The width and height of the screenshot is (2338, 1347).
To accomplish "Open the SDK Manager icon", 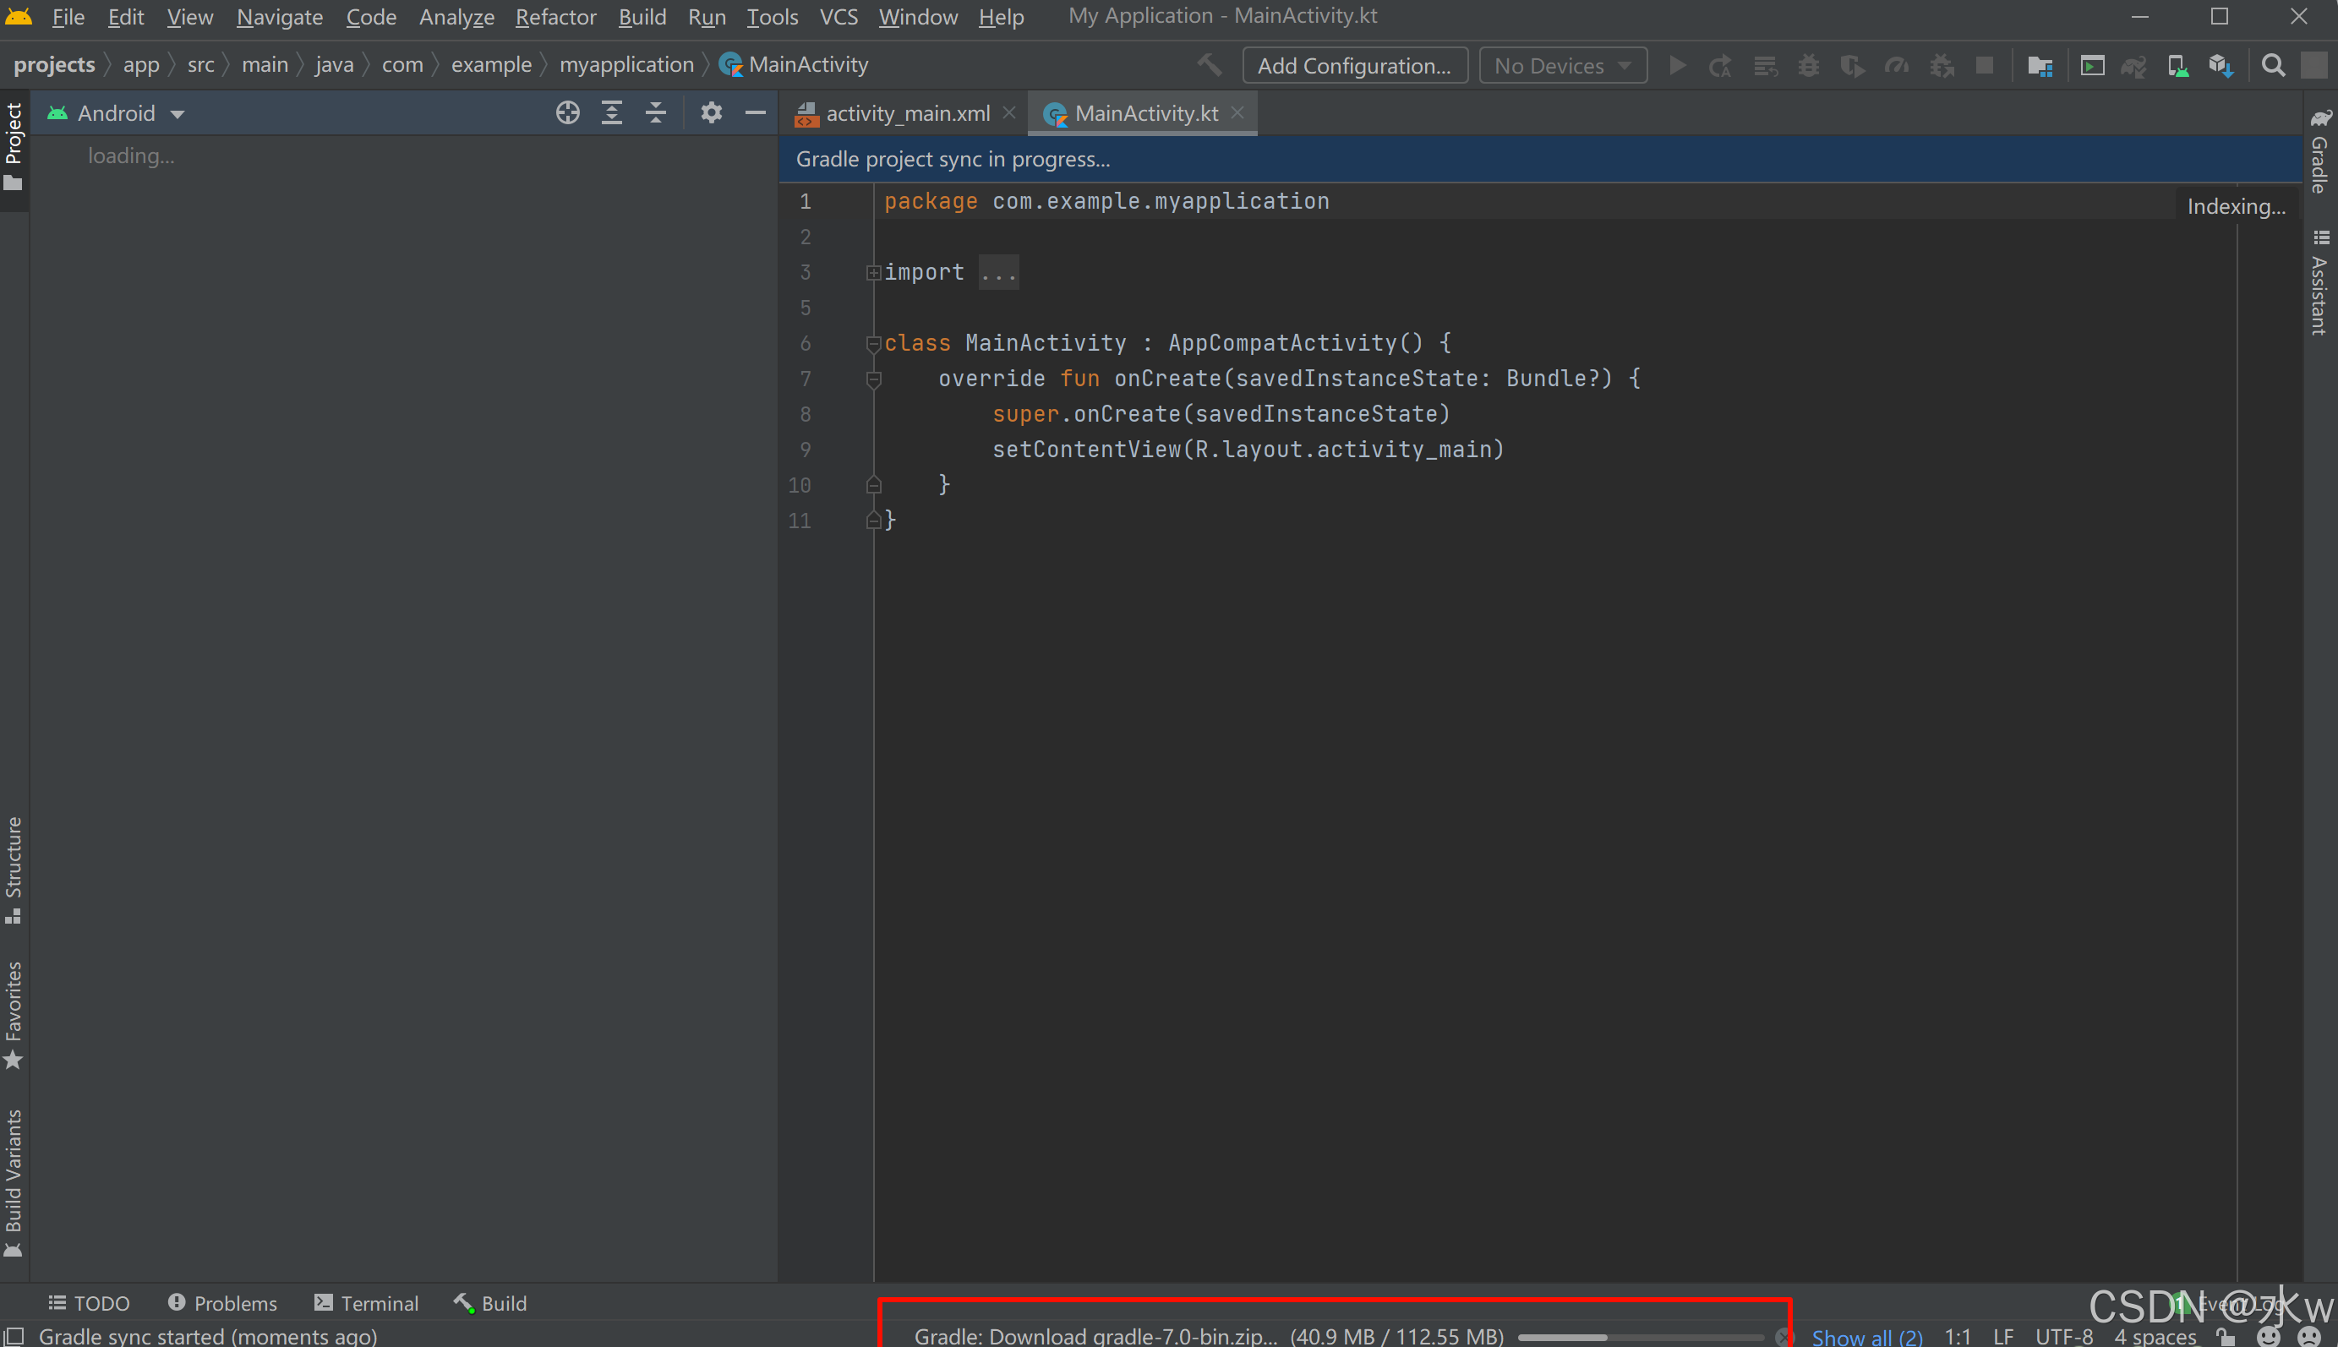I will 2221,66.
